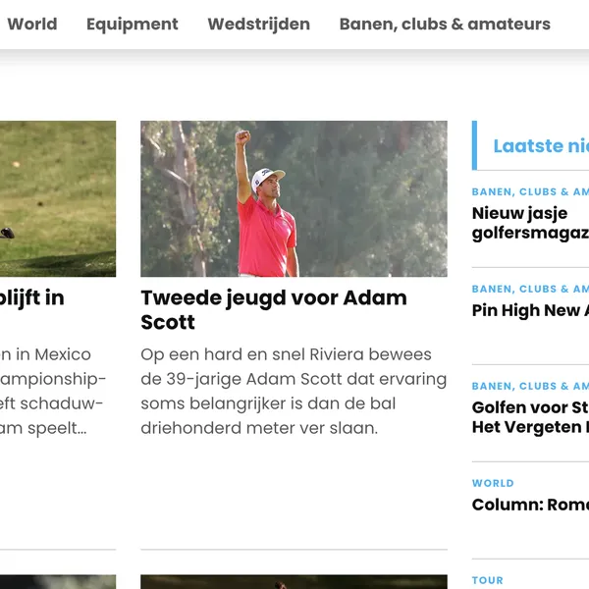Open the headline ending in 'blijft in'
The height and width of the screenshot is (589, 589).
[x=32, y=297]
